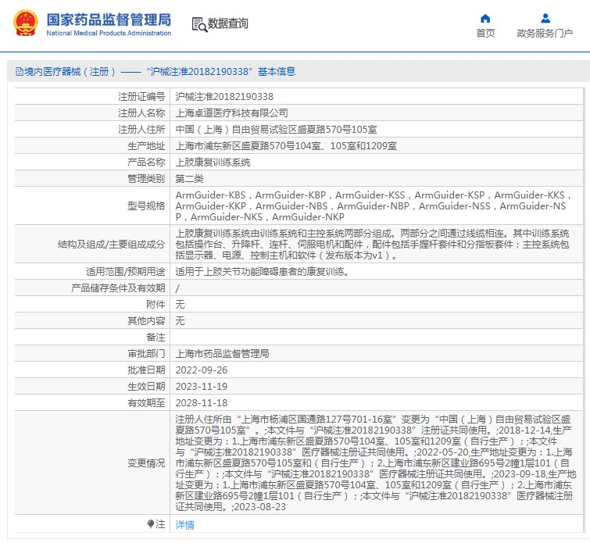Screen dimensions: 590x543
Task: Click intended use 适用于上肢关节功能障碍患者的康复训练
Action: click(262, 271)
